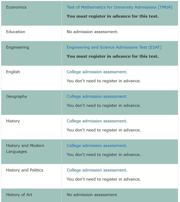Click the English course name
Screen dimensions: 180x202
click(13, 72)
